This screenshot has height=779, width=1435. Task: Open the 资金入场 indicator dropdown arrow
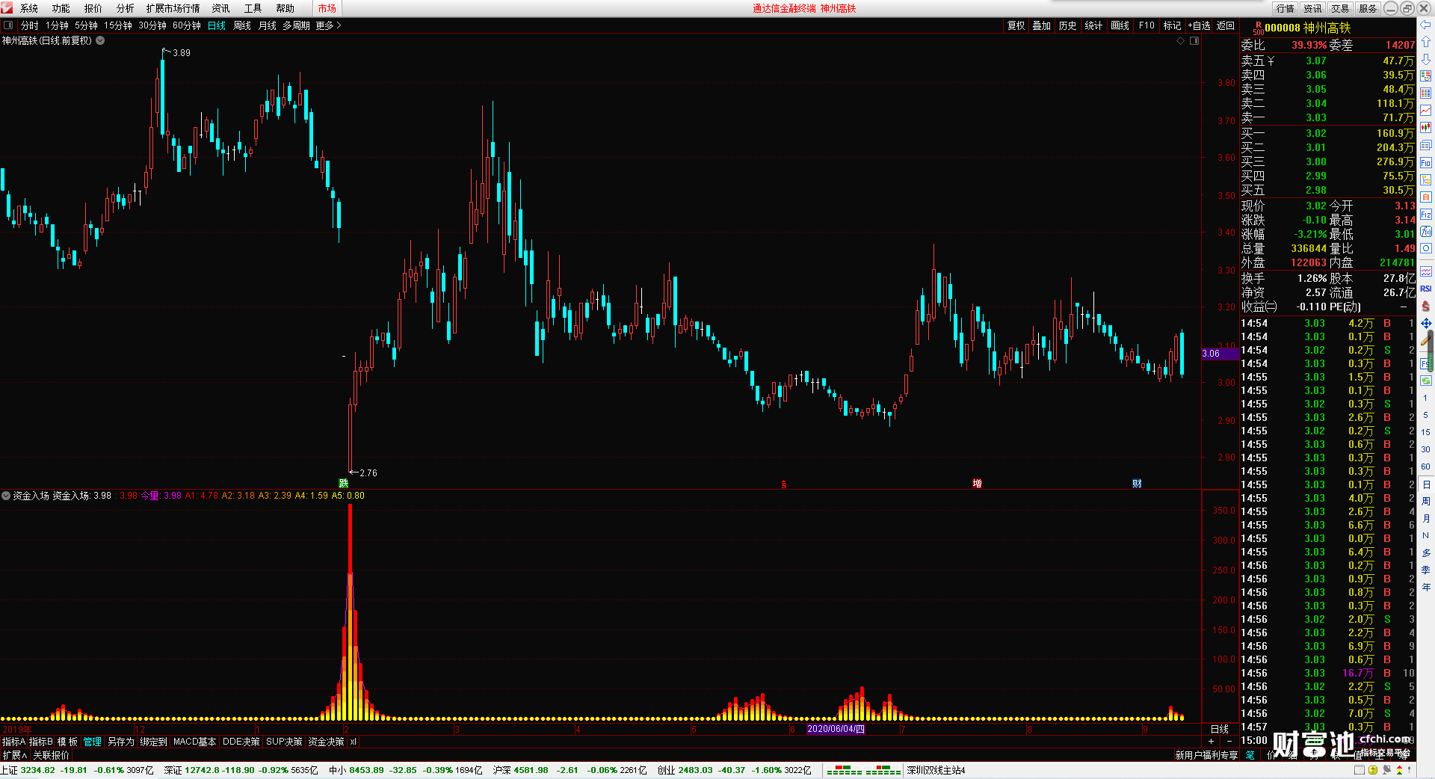6,496
